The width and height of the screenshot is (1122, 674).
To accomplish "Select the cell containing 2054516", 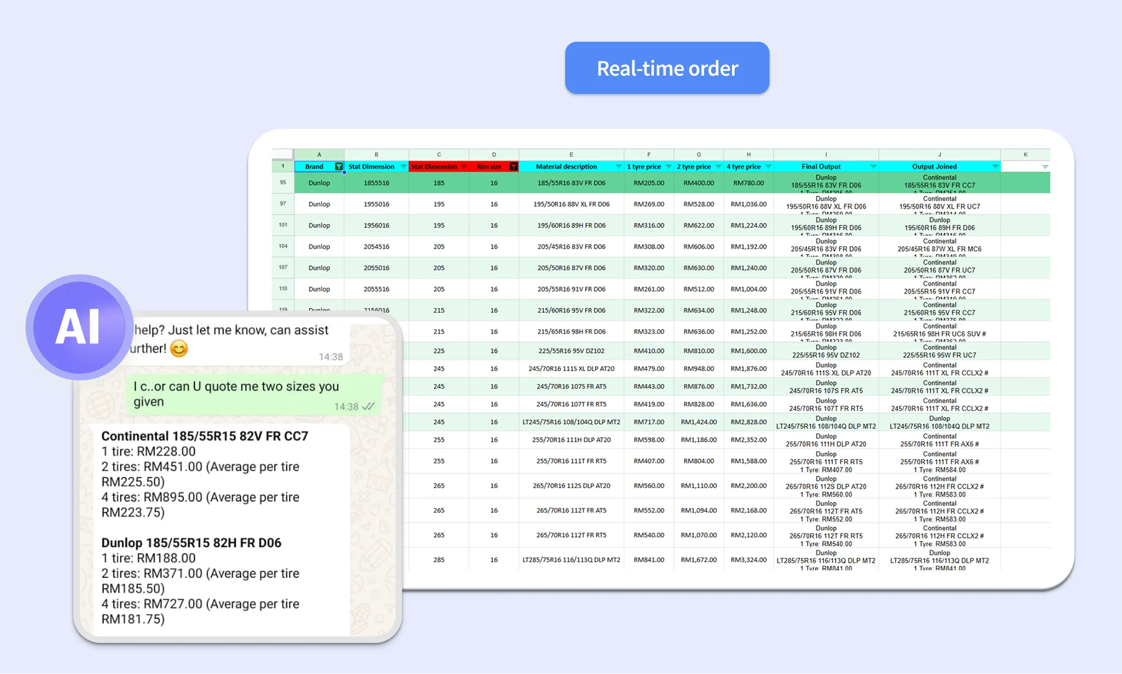I will pos(376,247).
